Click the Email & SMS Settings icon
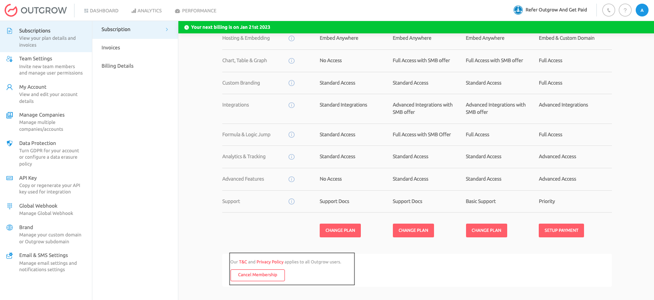Image resolution: width=654 pixels, height=300 pixels. pyautogui.click(x=10, y=256)
